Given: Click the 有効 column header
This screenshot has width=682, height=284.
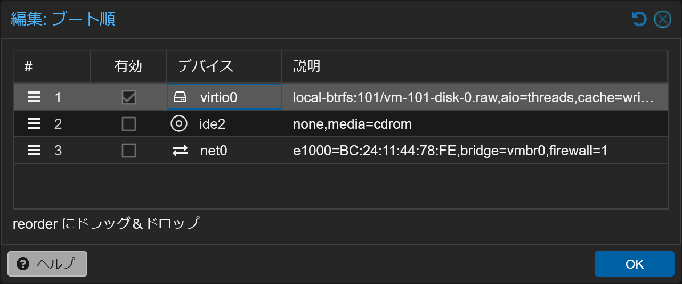Looking at the screenshot, I should [128, 66].
